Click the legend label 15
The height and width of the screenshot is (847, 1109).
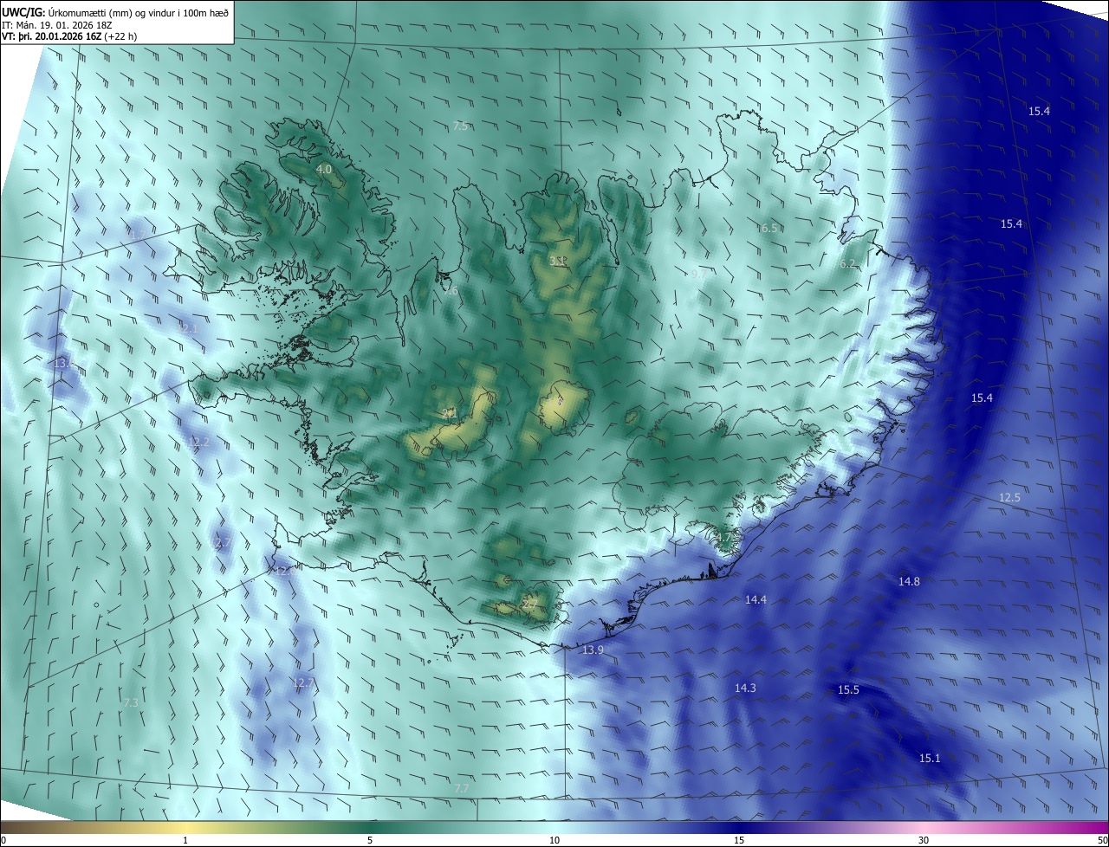coord(739,840)
